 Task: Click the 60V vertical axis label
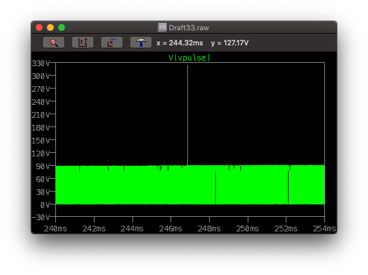point(43,180)
